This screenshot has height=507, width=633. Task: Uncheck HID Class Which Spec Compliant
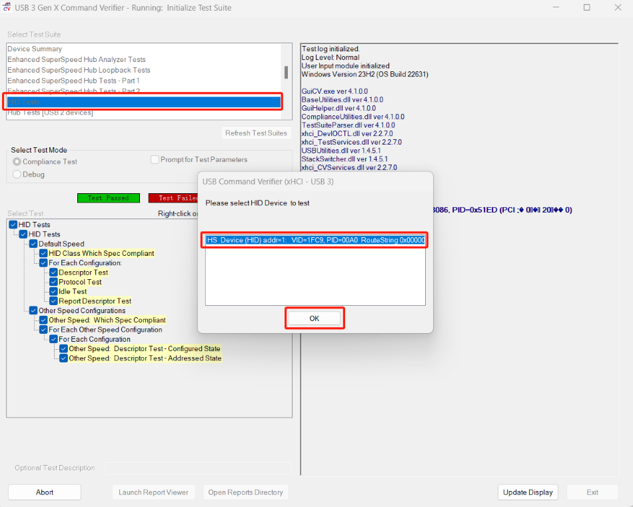pyautogui.click(x=43, y=253)
